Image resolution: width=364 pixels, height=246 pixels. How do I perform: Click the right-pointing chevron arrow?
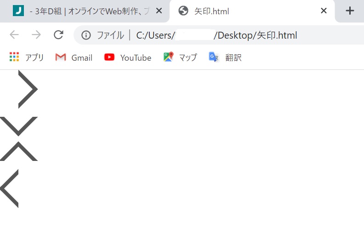click(28, 89)
